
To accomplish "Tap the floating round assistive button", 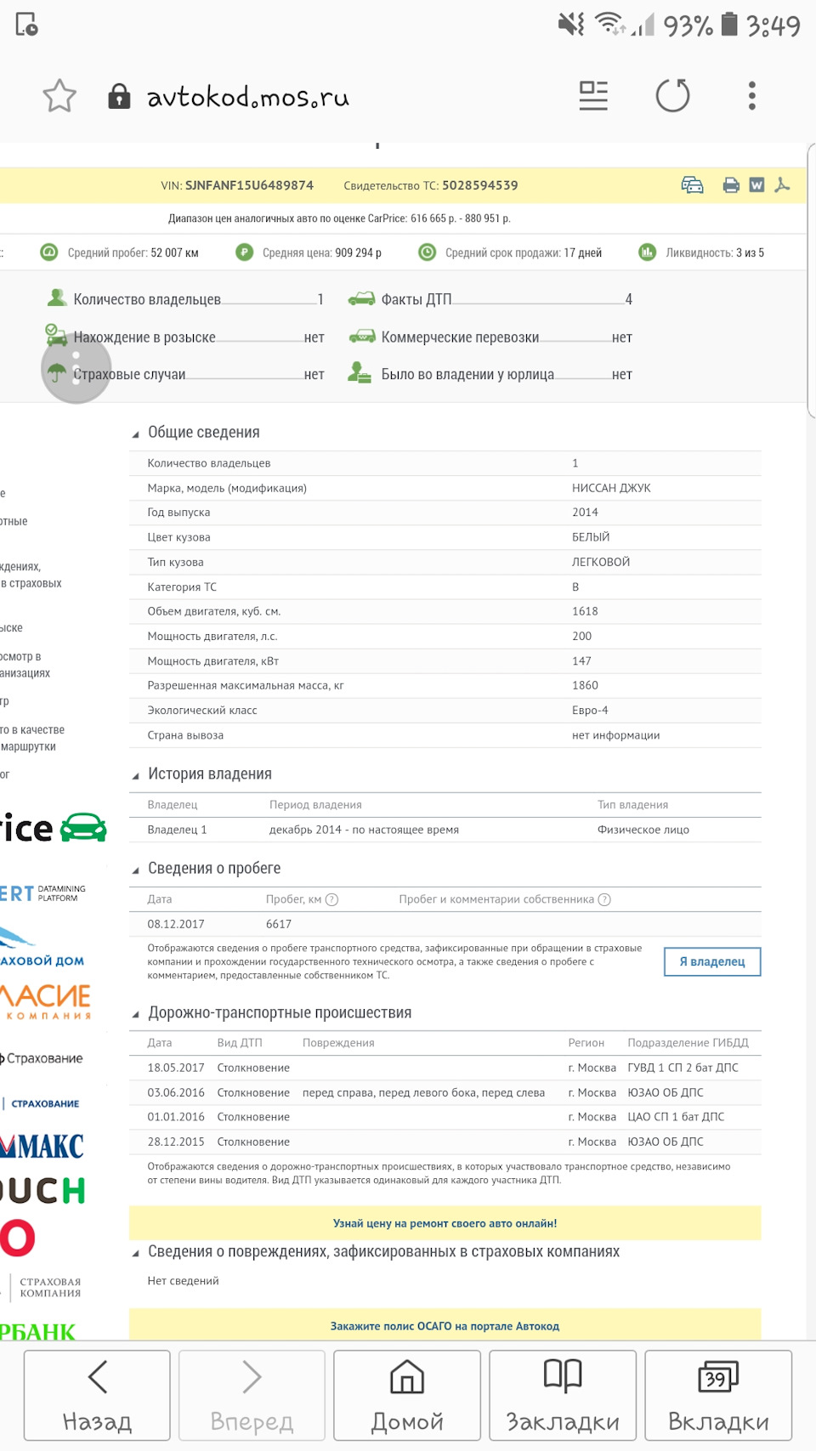I will click(76, 369).
